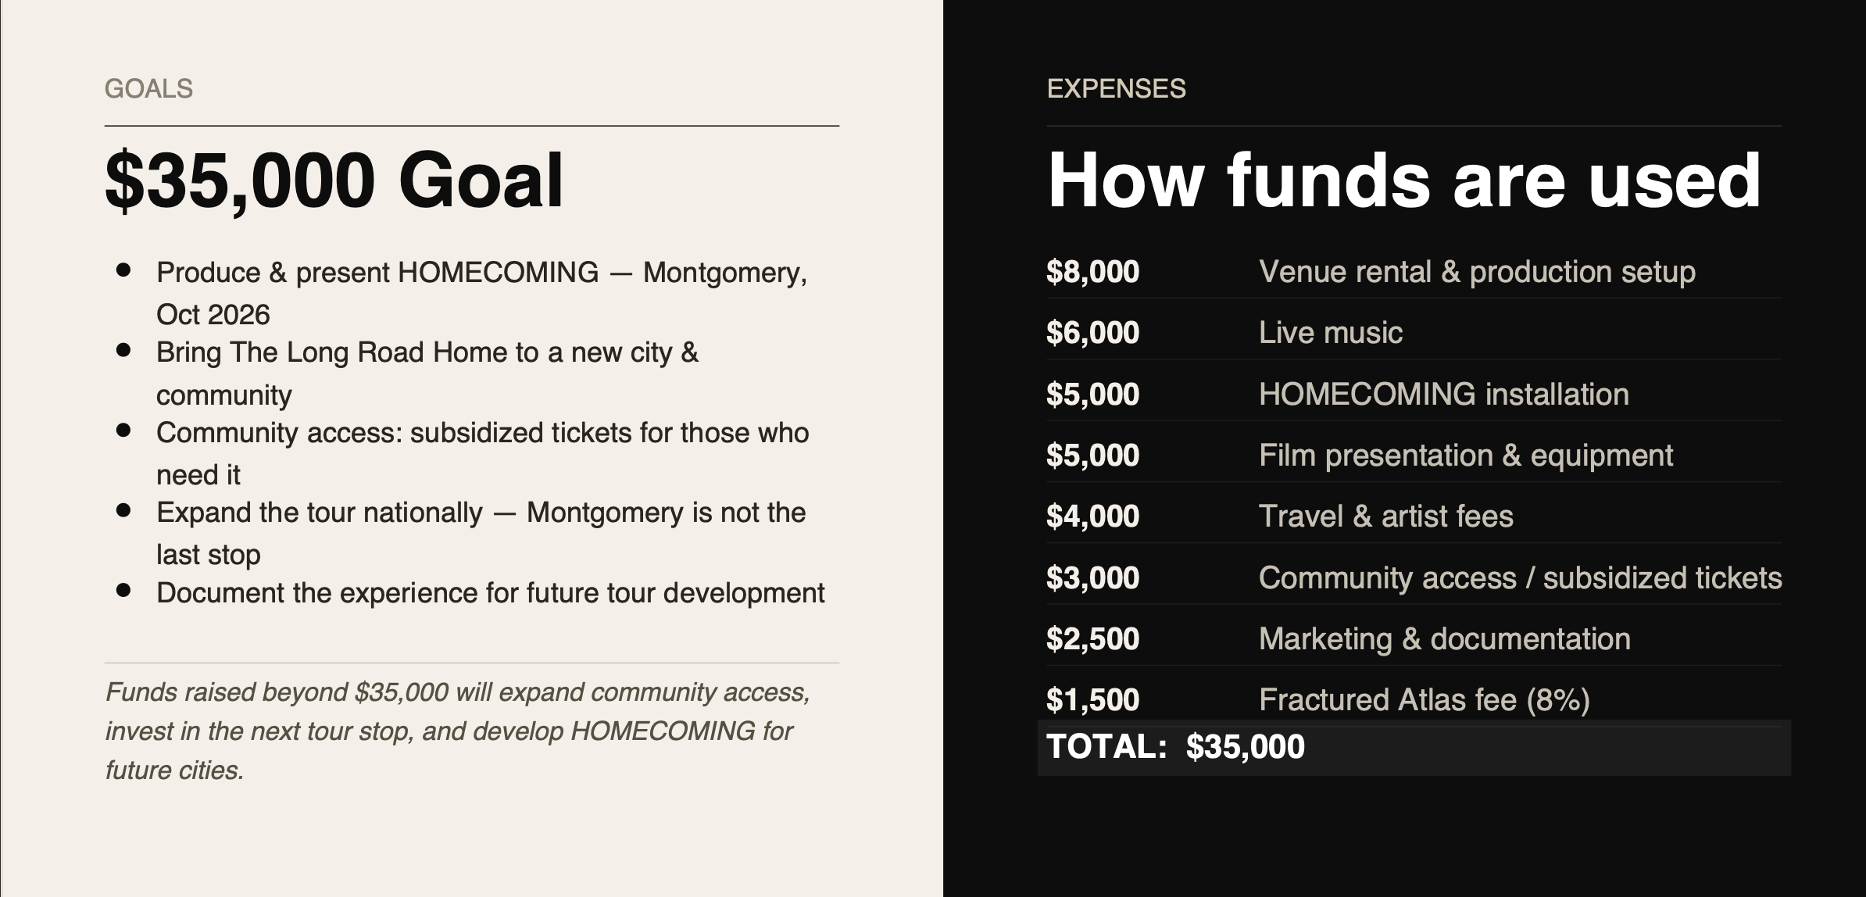This screenshot has height=897, width=1866.
Task: Select the Fractured Atlas fee (8%) text
Action: coord(1425,700)
